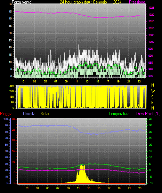Click the 990 pressure axis value
Image resolution: width=162 pixels, height=193 pixels.
tap(151, 56)
